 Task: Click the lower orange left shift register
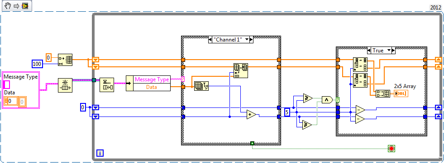[95, 67]
